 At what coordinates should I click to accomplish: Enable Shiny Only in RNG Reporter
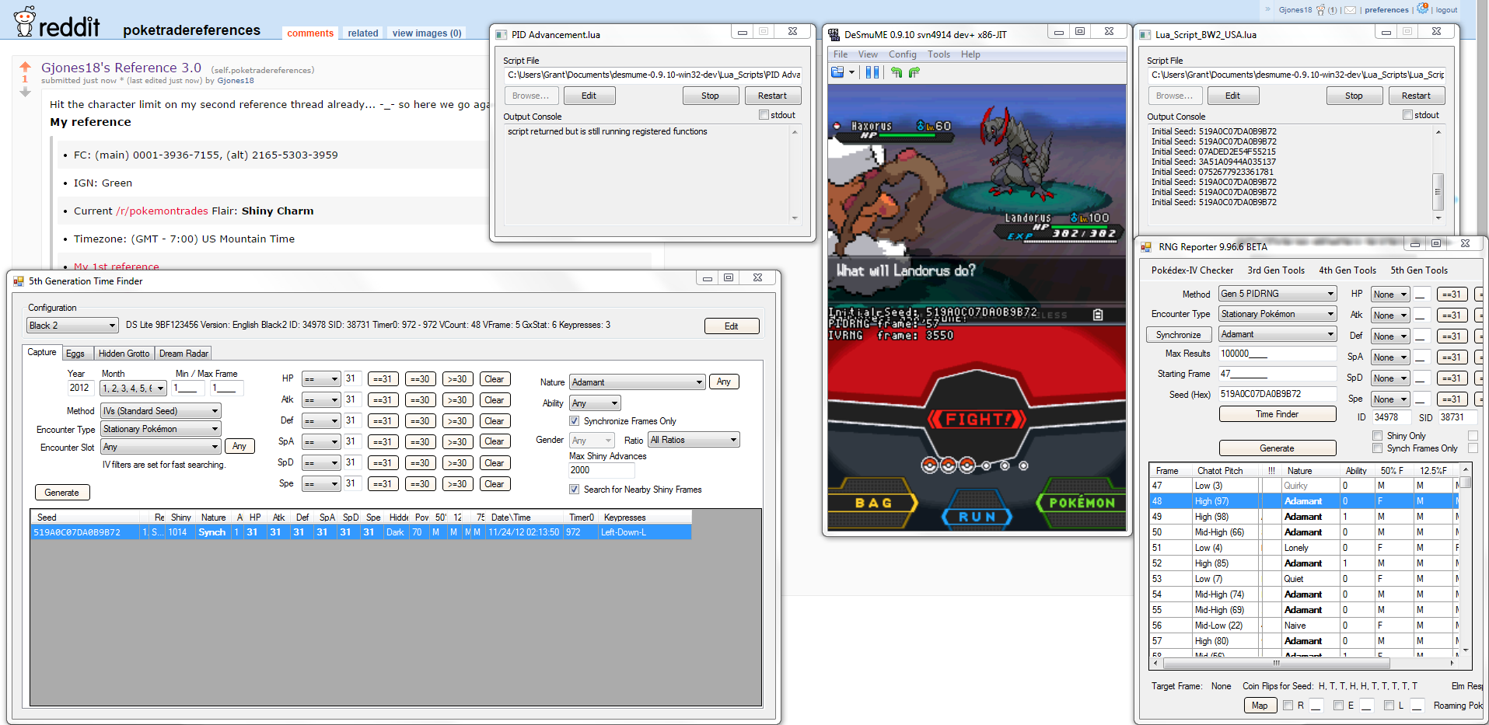(1378, 436)
